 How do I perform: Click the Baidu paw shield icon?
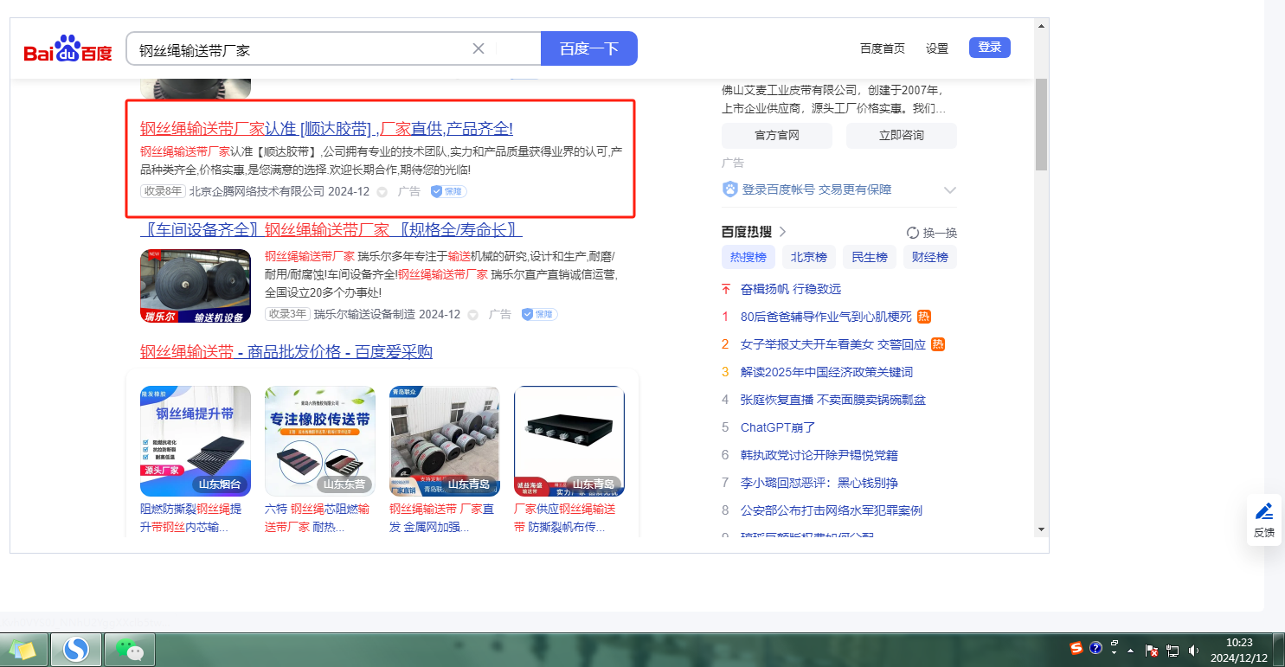pyautogui.click(x=730, y=189)
